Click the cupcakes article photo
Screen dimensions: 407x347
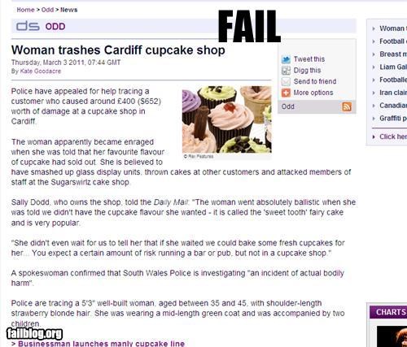[x=227, y=119]
